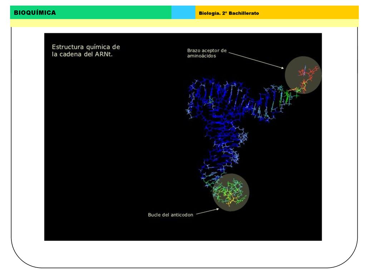Click the highlighted anticodon loop circle
Viewport: 366px width, 274px height.
231,192
